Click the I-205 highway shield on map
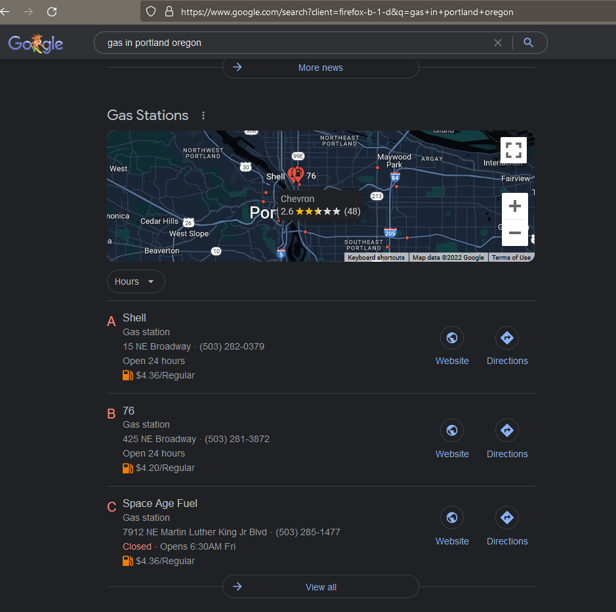The image size is (616, 612). [x=390, y=233]
